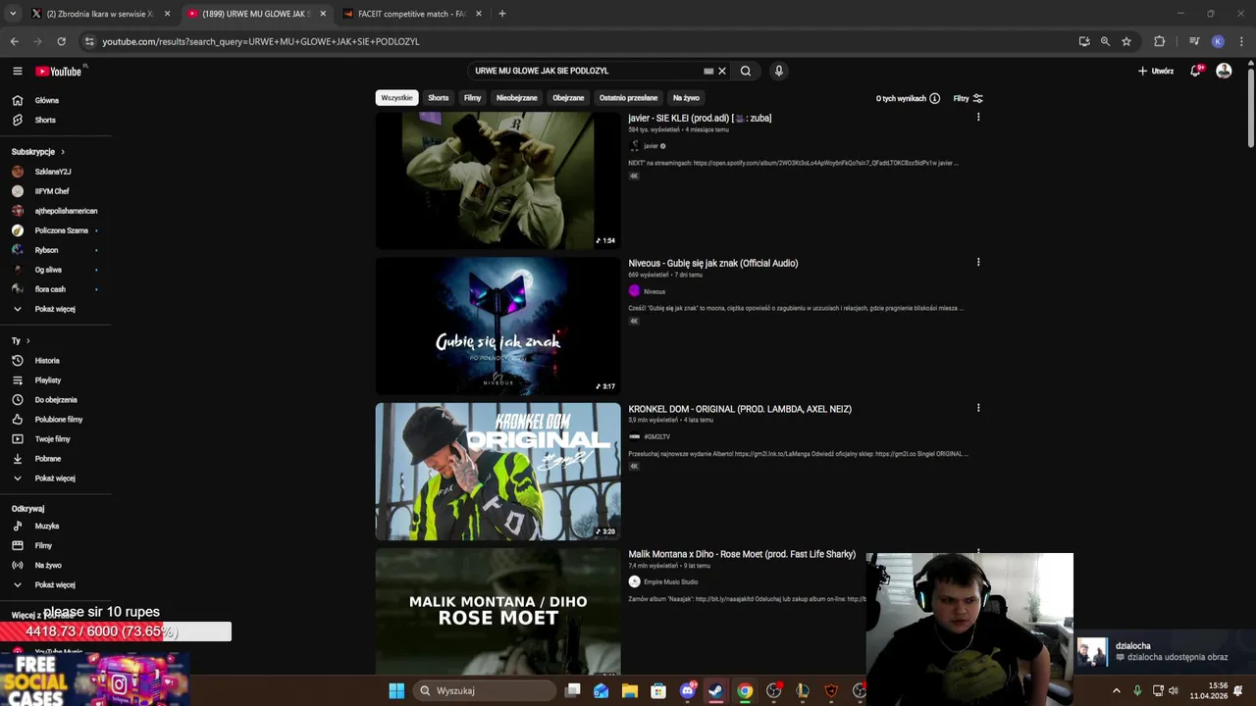Open SzklanaY2J subscription channel

pos(55,172)
